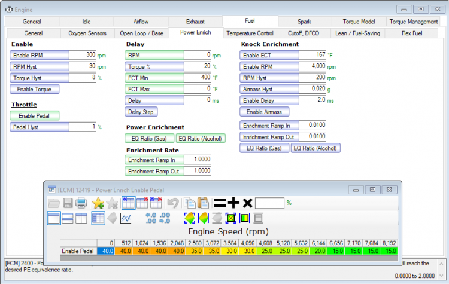This screenshot has width=449, height=284.
Task: Open Power Enrichment EQ Ratio (Gas) table
Action: 149,139
